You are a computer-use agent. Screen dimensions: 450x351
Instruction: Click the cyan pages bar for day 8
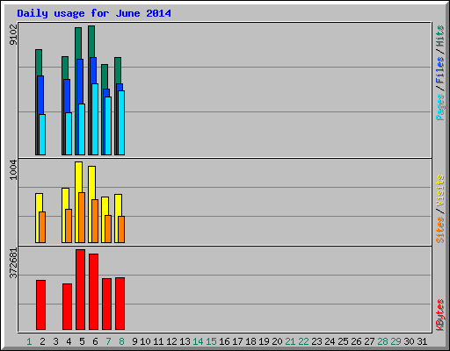[x=121, y=123]
